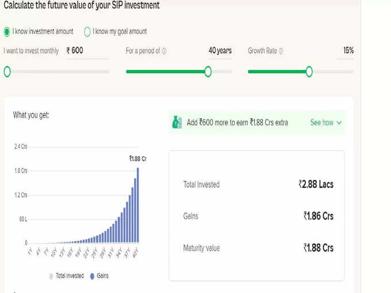Click the growth rate slider handle
Image resolution: width=391 pixels, height=293 pixels.
[309, 71]
